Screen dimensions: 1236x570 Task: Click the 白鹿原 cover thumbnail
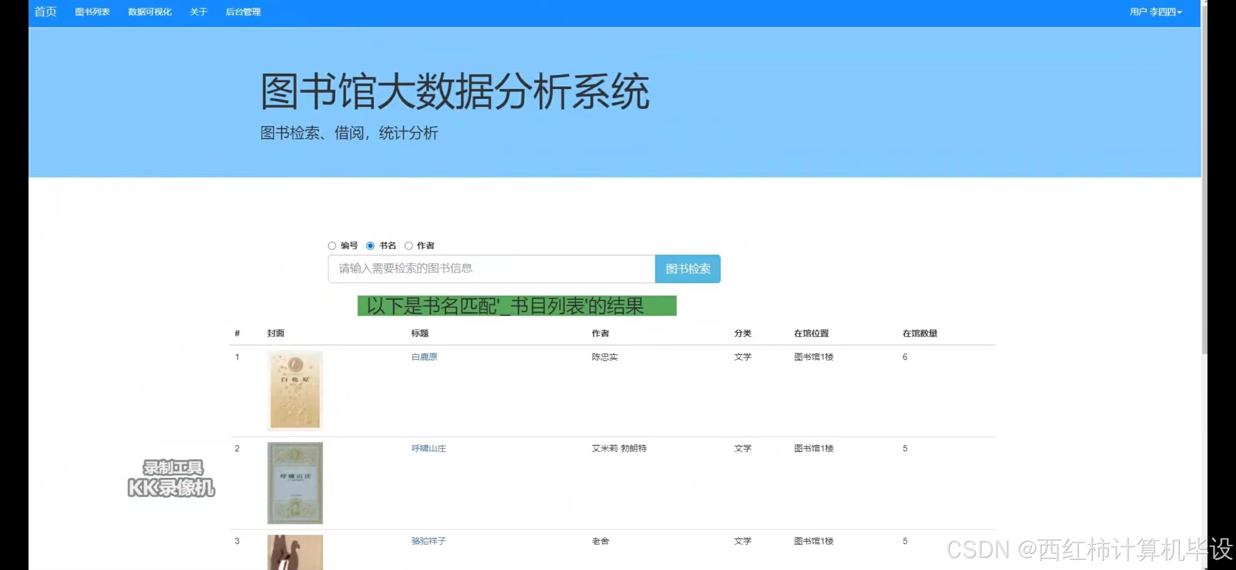[x=295, y=390]
